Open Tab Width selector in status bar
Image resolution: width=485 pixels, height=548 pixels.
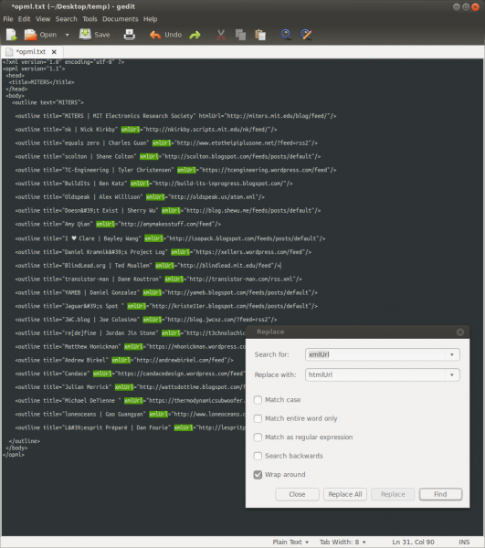point(343,542)
